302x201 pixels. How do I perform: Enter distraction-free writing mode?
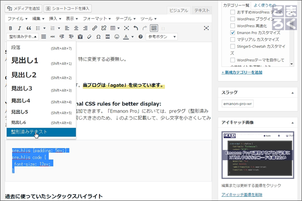(206, 28)
